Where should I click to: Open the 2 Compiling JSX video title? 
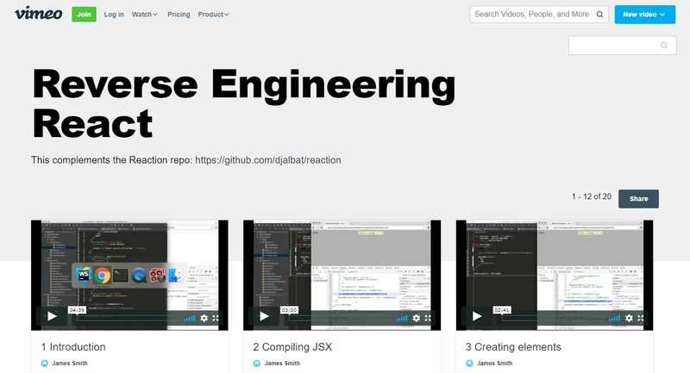292,347
